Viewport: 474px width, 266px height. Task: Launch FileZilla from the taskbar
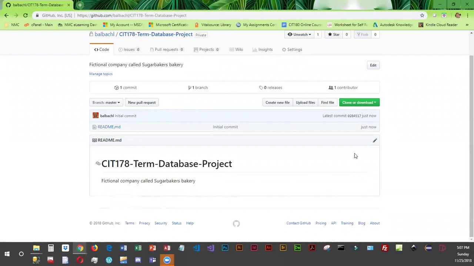tap(384, 248)
